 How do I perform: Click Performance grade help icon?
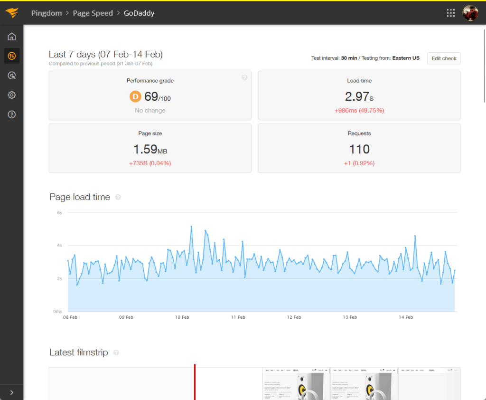pyautogui.click(x=244, y=77)
